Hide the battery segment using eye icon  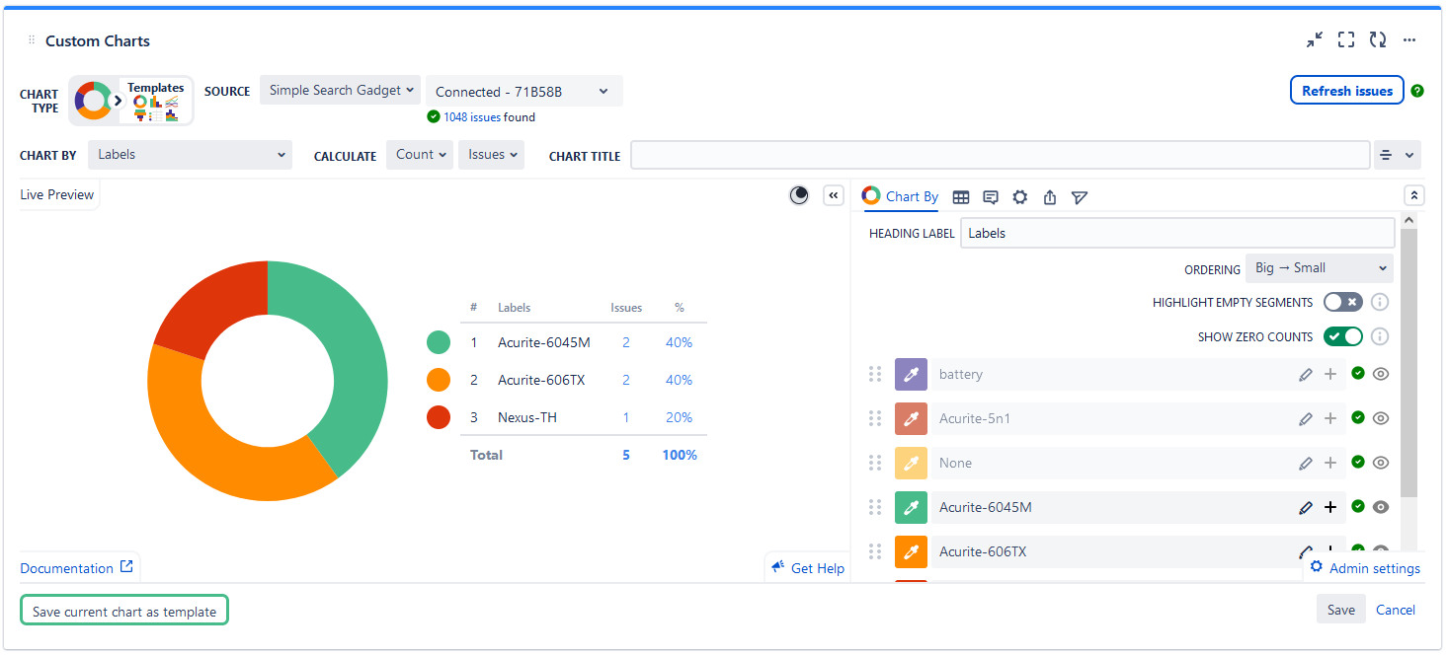click(1381, 374)
